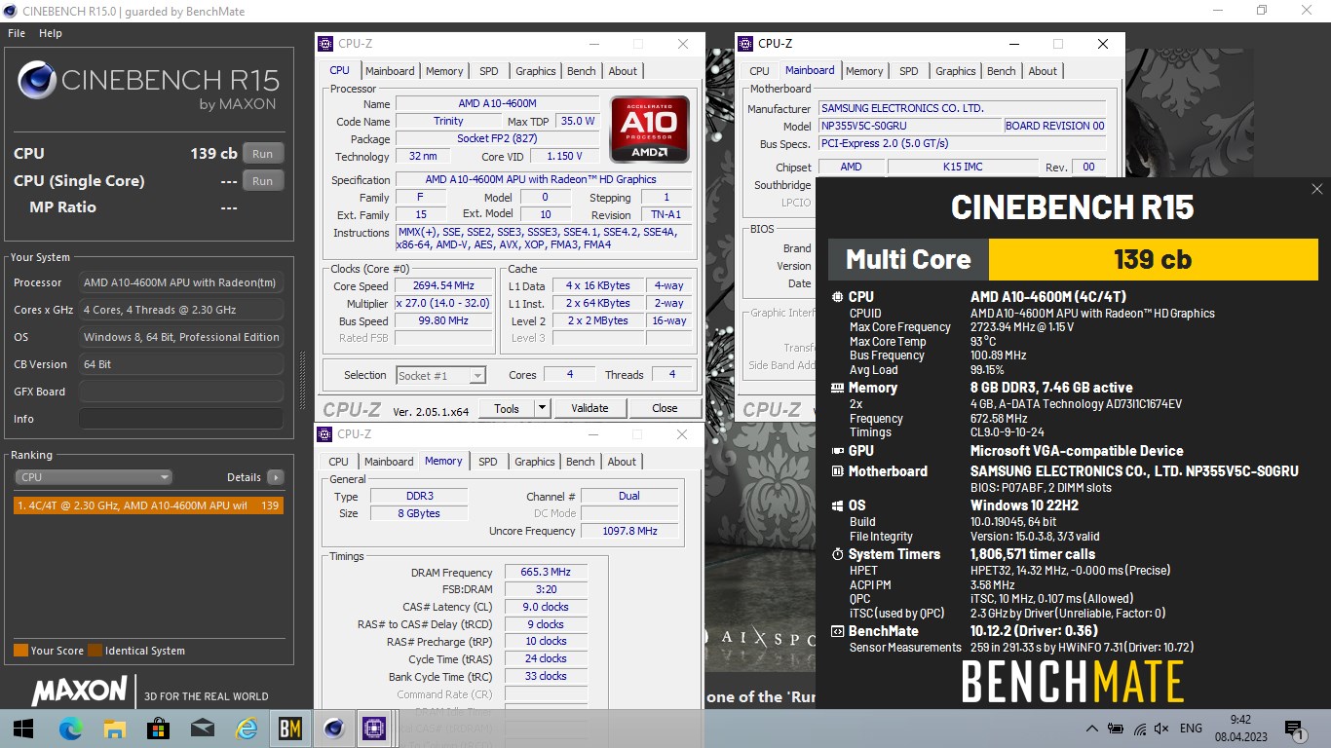Launch Microsoft Edge from taskbar
The width and height of the screenshot is (1331, 748).
70,729
